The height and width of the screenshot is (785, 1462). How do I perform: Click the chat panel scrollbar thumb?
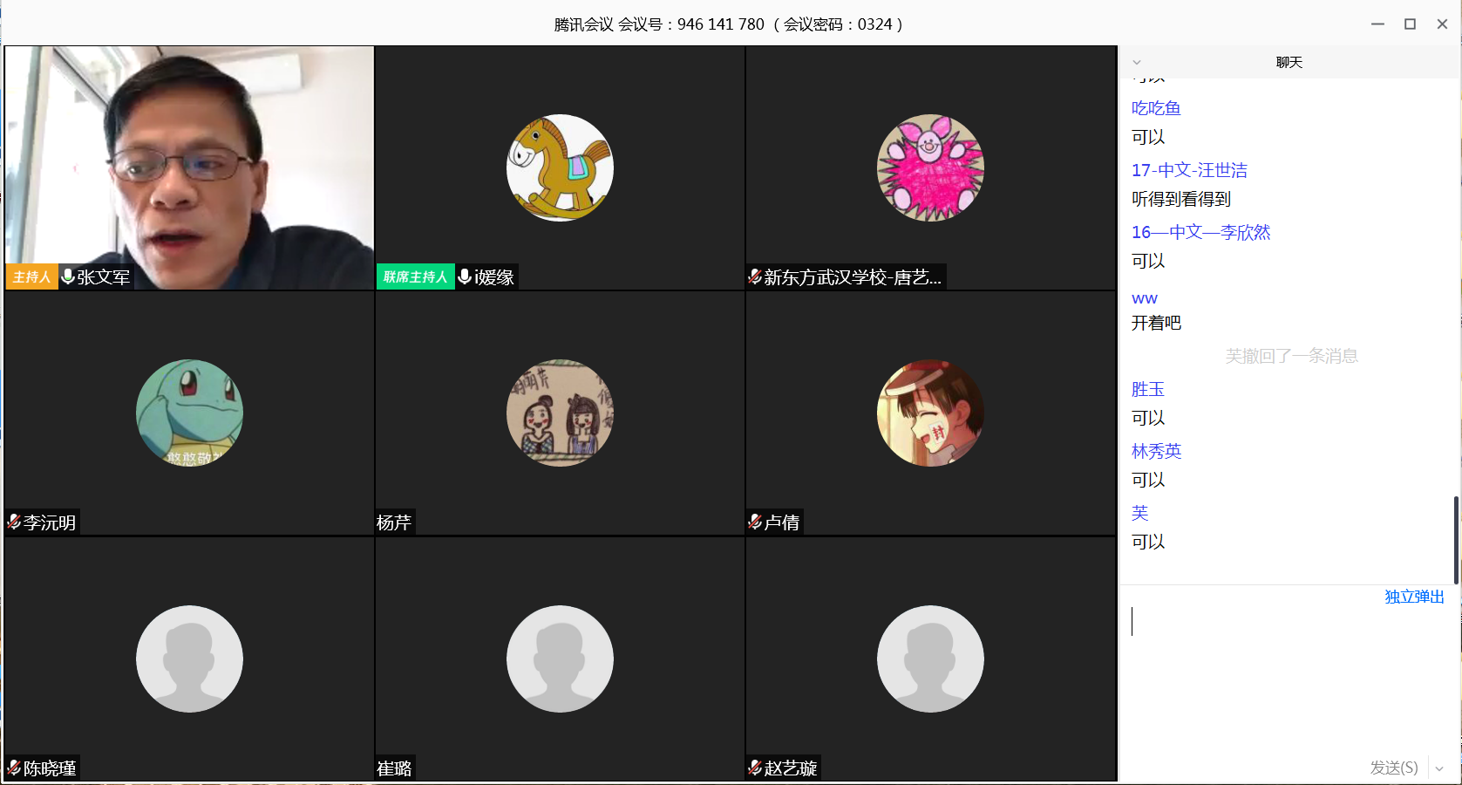(1456, 540)
